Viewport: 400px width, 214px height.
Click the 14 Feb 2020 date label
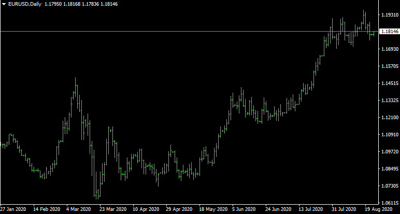(47, 209)
